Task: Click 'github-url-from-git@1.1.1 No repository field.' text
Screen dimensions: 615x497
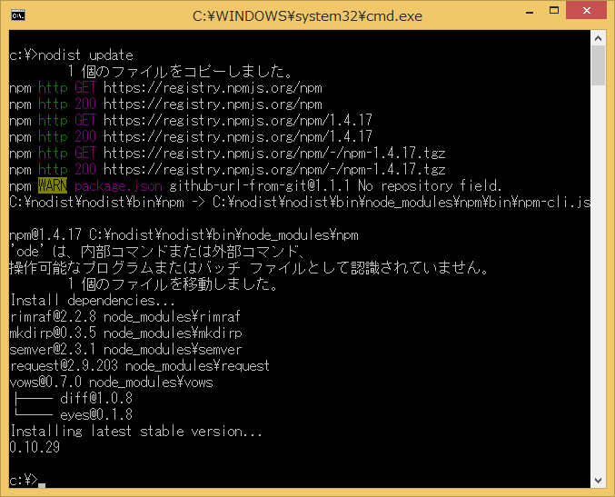Action: click(335, 186)
